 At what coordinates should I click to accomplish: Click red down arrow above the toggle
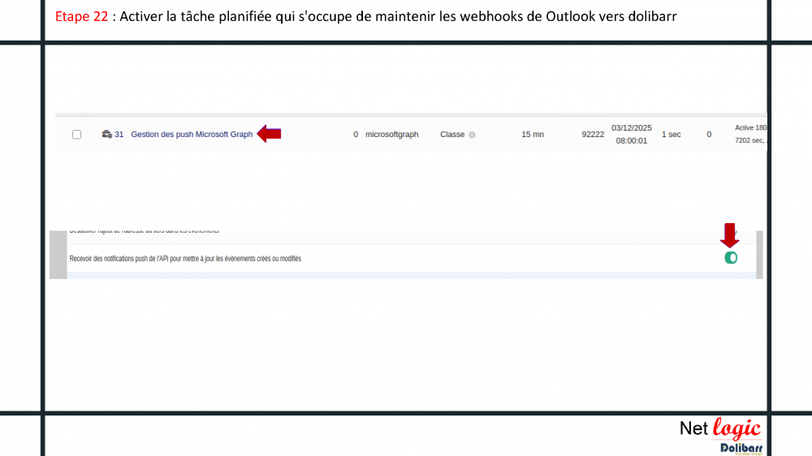[x=730, y=236]
